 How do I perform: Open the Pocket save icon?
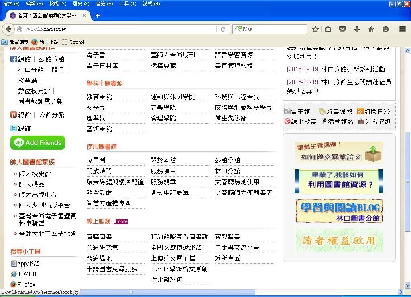click(342, 29)
